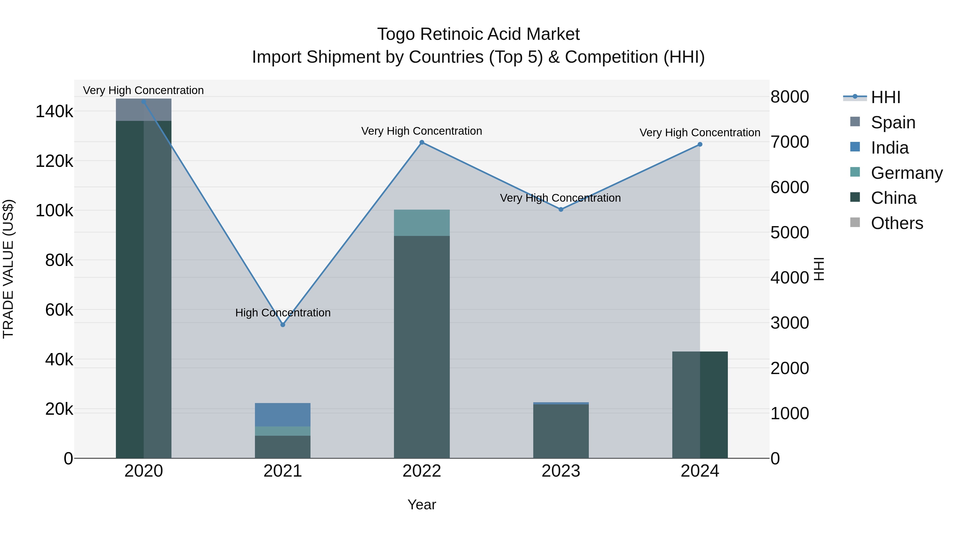The image size is (957, 538).
Task: Toggle the India legend entry
Action: click(879, 147)
